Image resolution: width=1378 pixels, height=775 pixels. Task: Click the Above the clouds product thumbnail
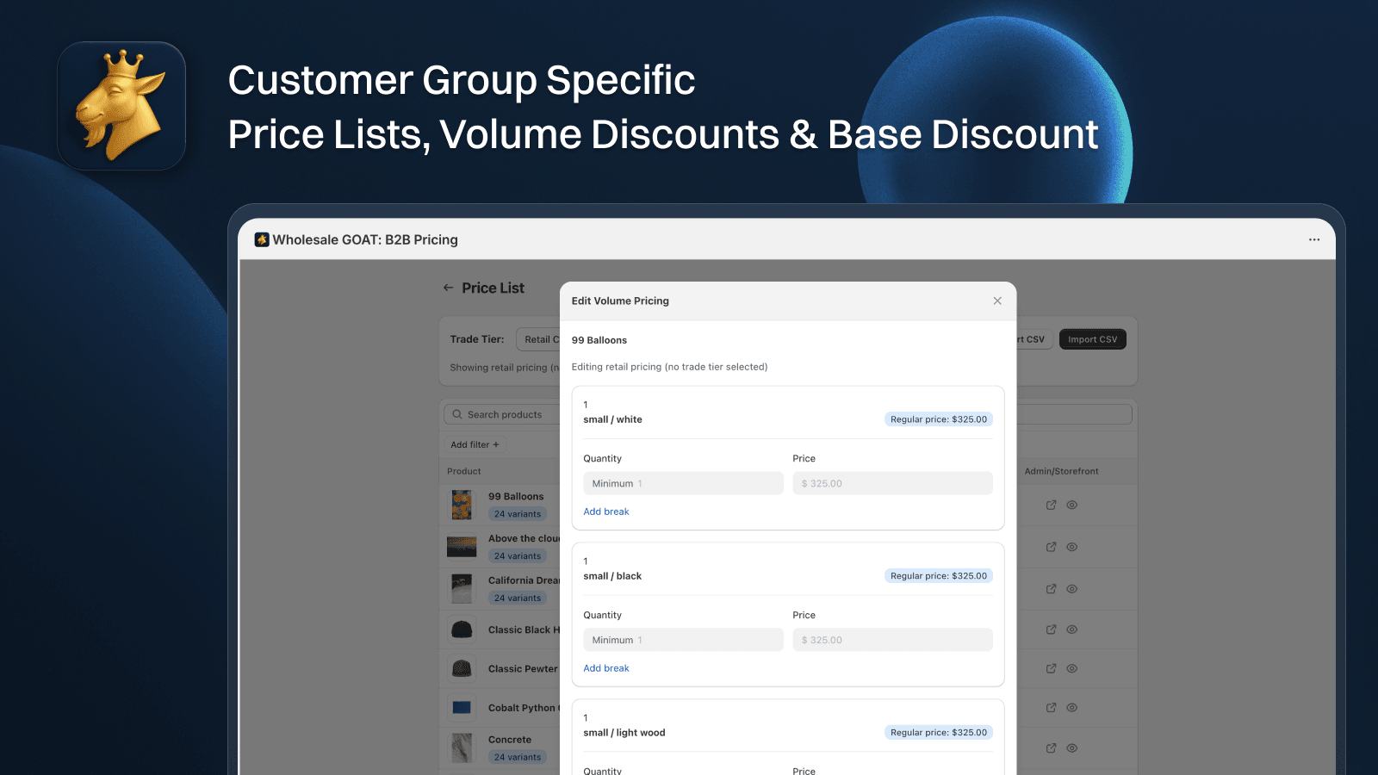point(462,547)
